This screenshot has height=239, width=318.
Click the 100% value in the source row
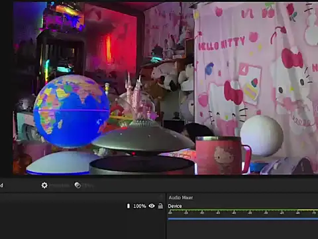coord(140,206)
